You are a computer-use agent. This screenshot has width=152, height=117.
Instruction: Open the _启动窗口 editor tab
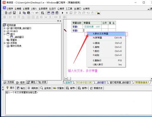[x=101, y=83]
